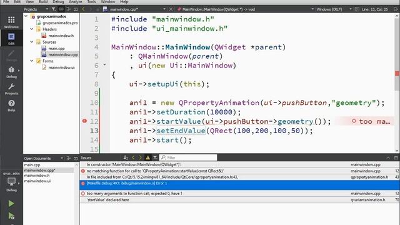Screen dimensions: 400x225
Task: Split the editor view
Action: click(396, 9)
